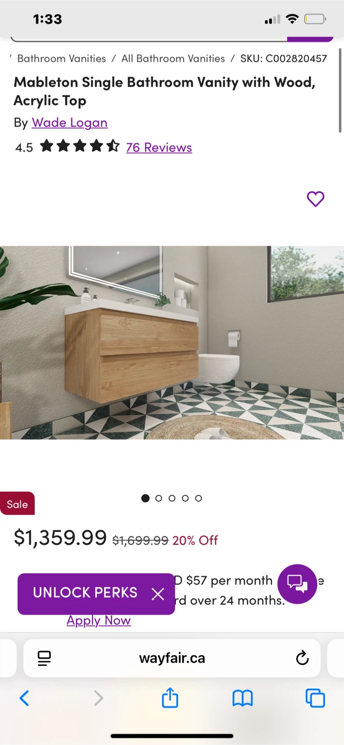This screenshot has width=344, height=745.
Task: Open the Safari share sheet icon
Action: click(x=170, y=698)
